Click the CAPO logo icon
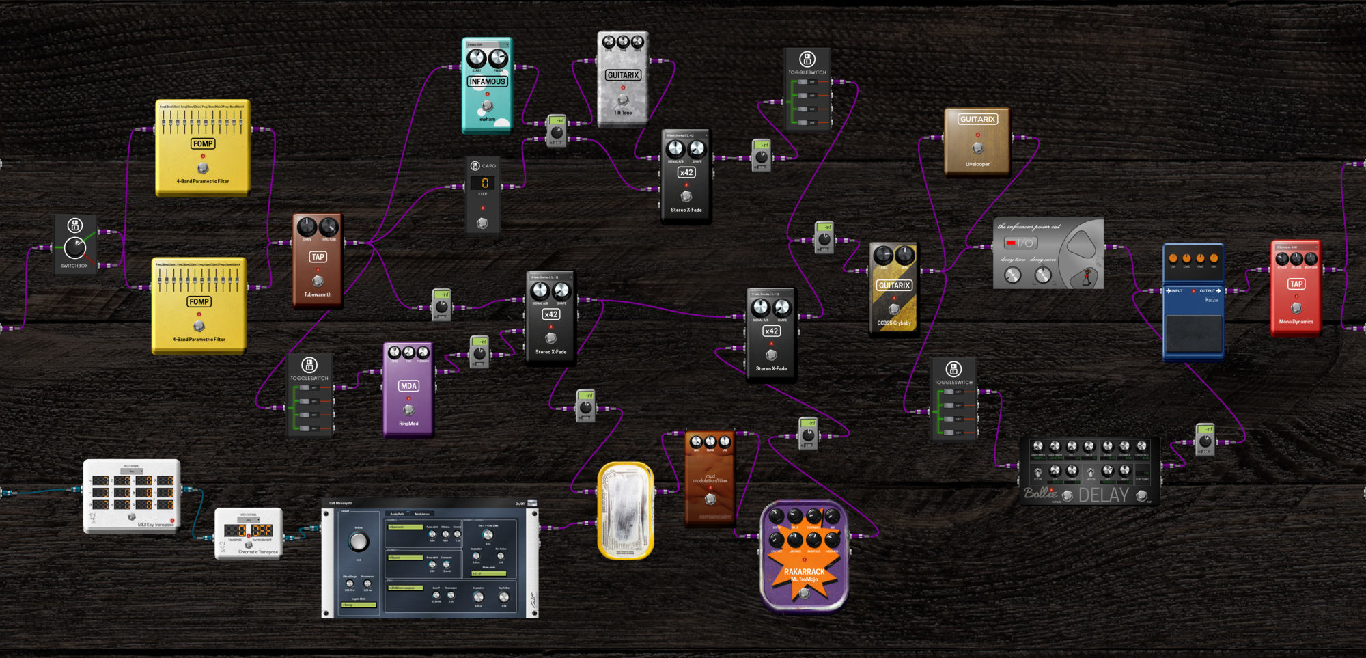 [x=475, y=166]
